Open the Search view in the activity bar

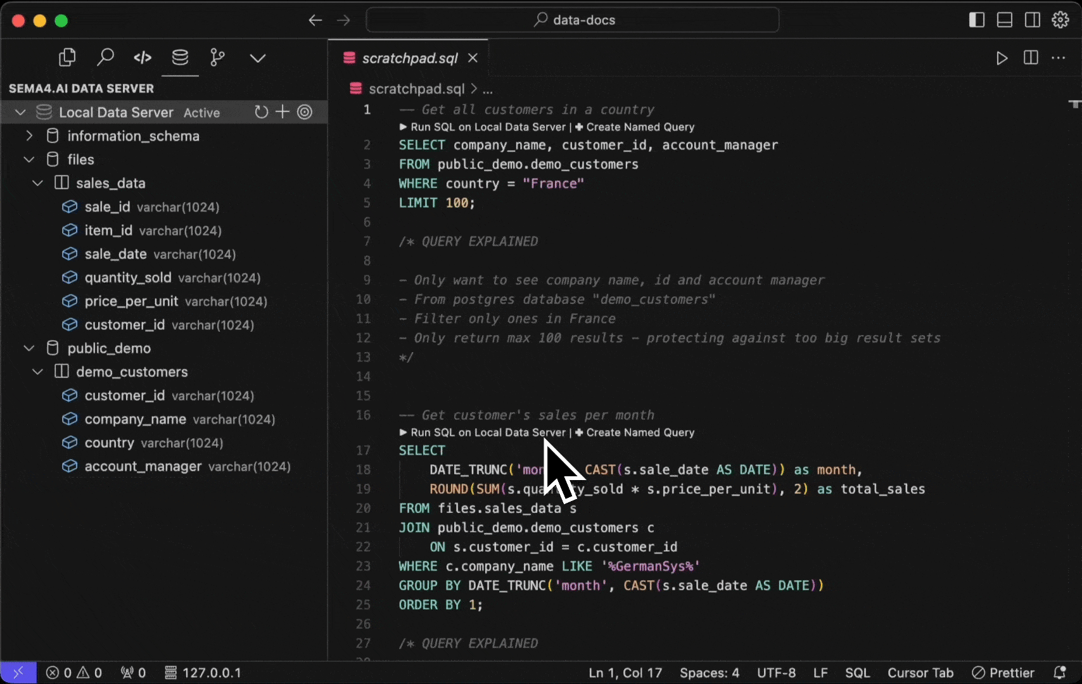click(x=105, y=57)
